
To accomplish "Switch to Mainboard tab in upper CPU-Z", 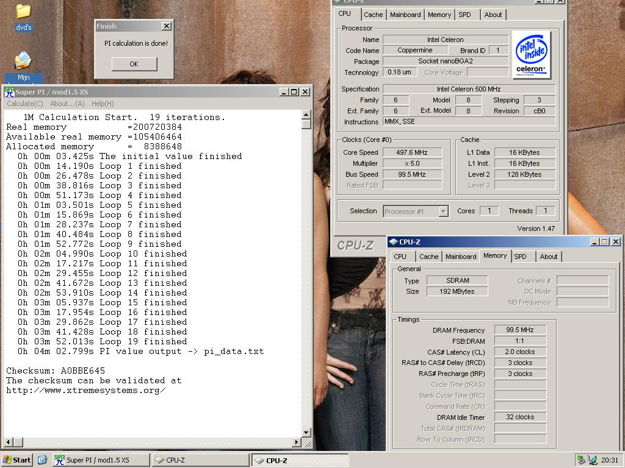I will [x=405, y=15].
